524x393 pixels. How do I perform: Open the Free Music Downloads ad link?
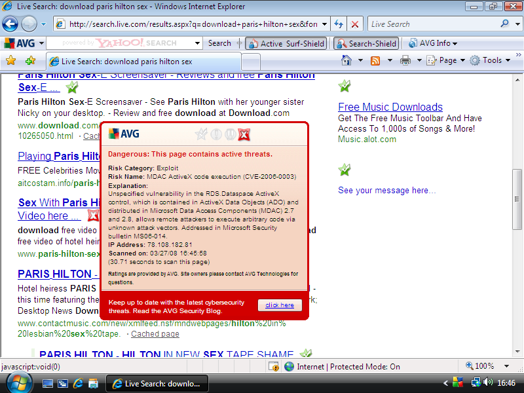pyautogui.click(x=390, y=107)
